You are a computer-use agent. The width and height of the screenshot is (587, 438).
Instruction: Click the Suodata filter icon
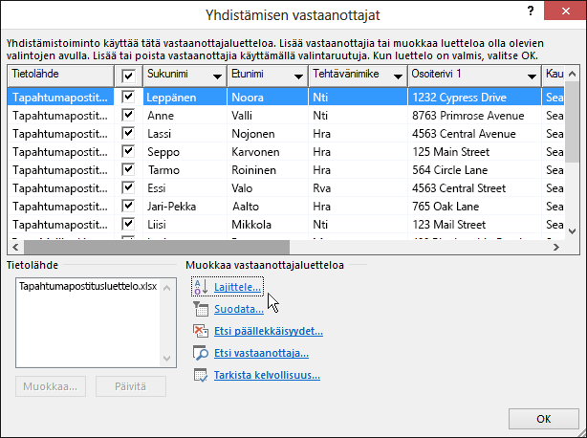(201, 309)
